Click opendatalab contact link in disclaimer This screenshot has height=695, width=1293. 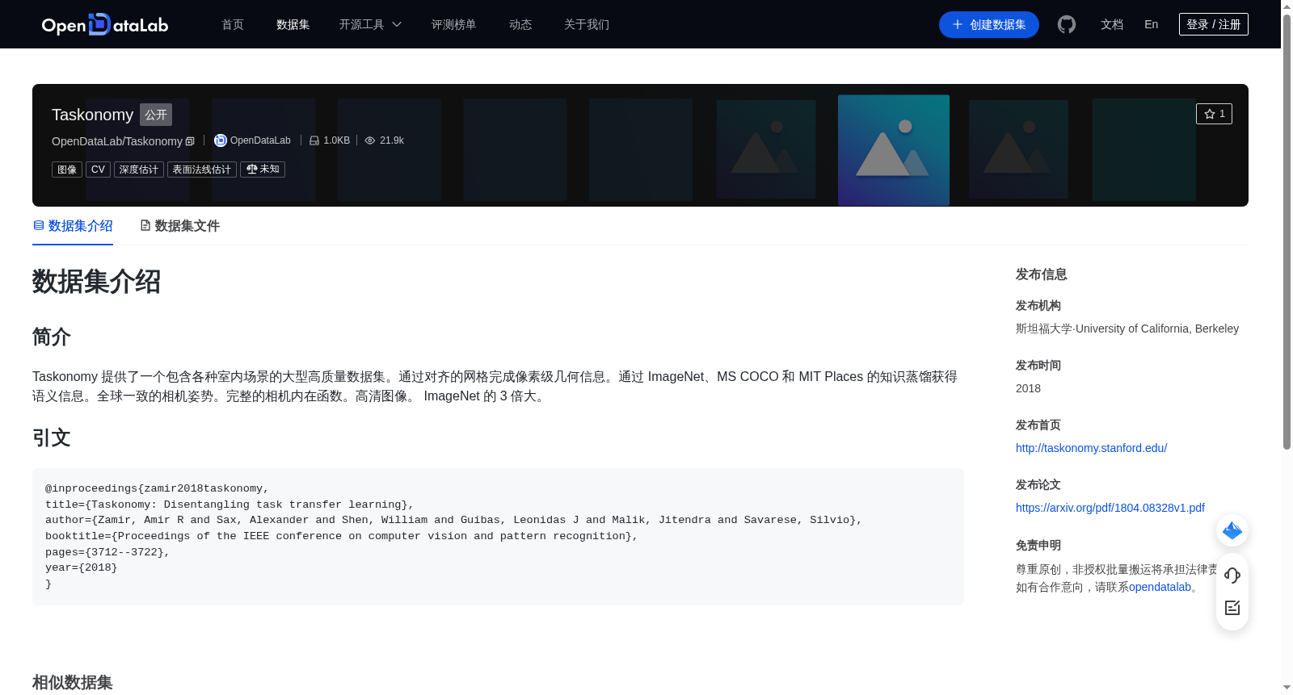(1160, 587)
